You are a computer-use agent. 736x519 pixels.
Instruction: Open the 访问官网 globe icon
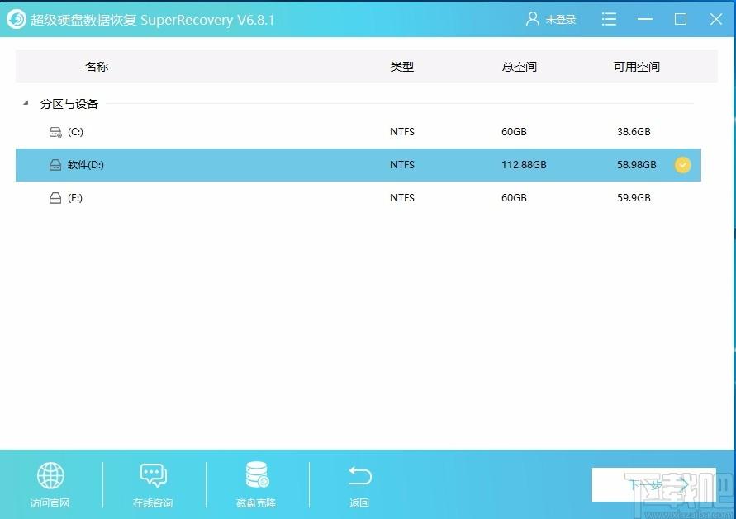pyautogui.click(x=50, y=475)
